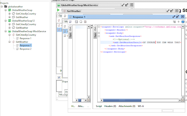Click the empty square icon in Response 1 toolbar
This screenshot has height=116, width=187.
coord(81,22)
